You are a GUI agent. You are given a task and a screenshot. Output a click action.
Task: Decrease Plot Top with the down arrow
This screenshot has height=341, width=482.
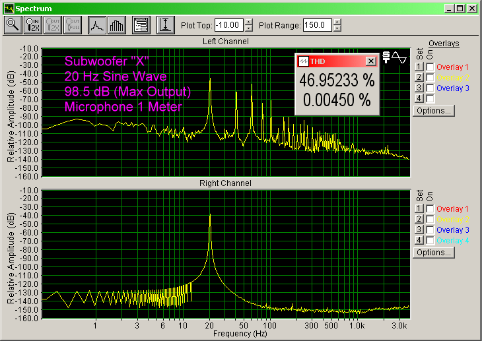(x=248, y=28)
